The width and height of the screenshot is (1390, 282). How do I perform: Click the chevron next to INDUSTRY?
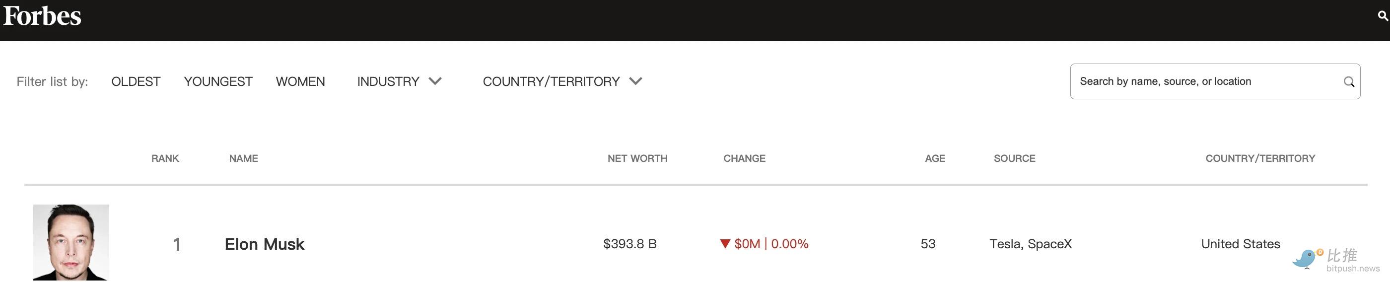tap(435, 81)
